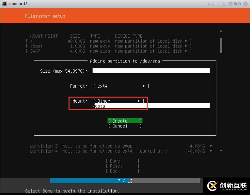Click the Cancel button in the partition dialog
This screenshot has height=195, width=250.
(125, 126)
